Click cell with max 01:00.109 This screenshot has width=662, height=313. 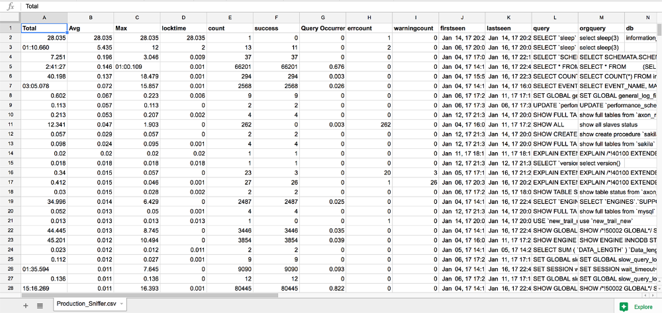point(137,67)
